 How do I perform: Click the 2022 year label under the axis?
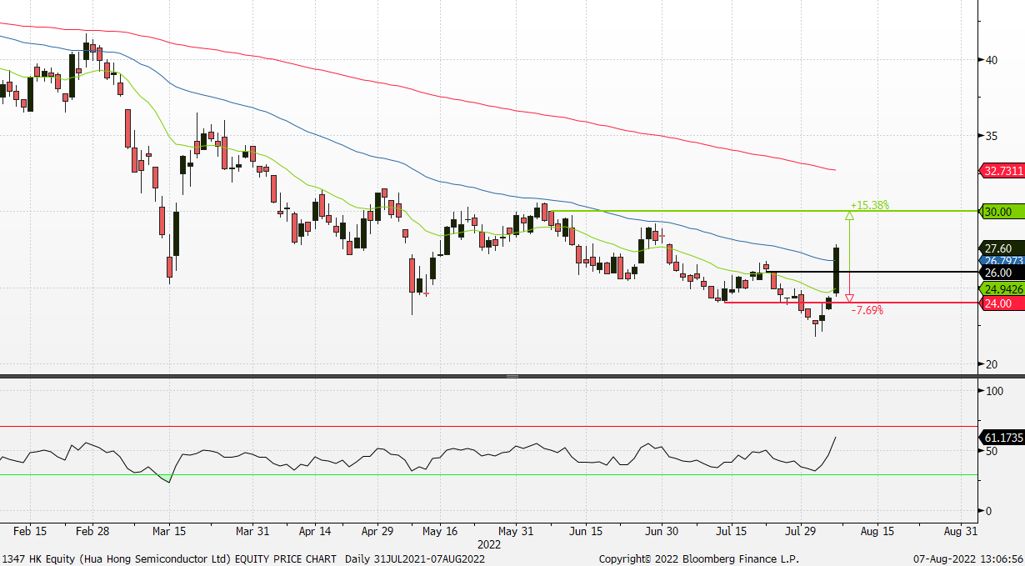tap(488, 544)
